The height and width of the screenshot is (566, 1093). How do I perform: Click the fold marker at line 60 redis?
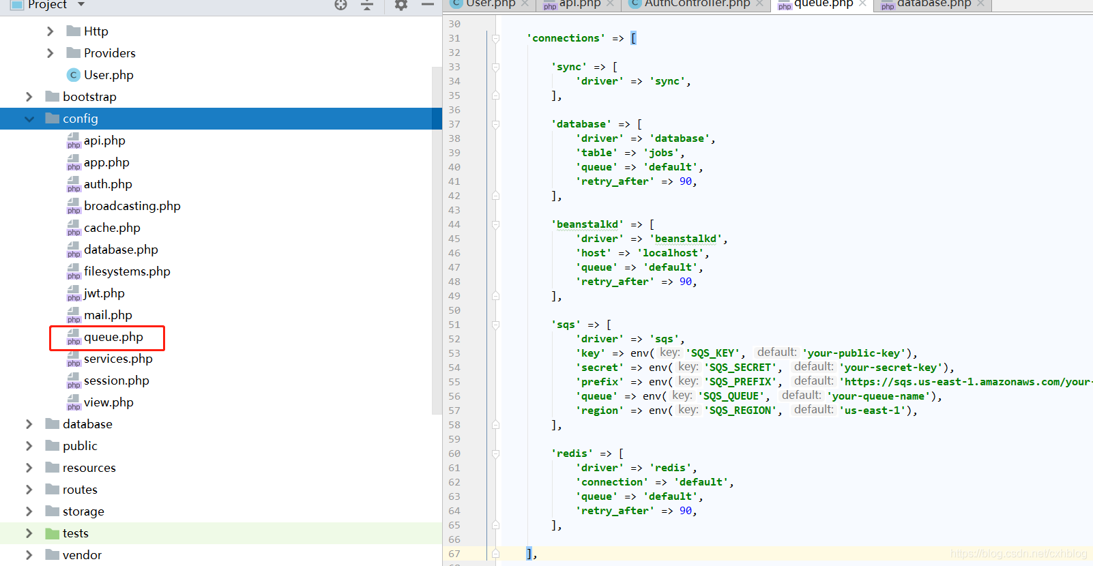coord(496,453)
